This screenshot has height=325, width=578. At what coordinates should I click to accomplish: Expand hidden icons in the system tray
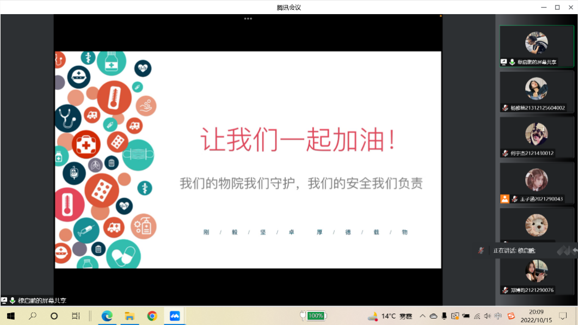click(422, 316)
